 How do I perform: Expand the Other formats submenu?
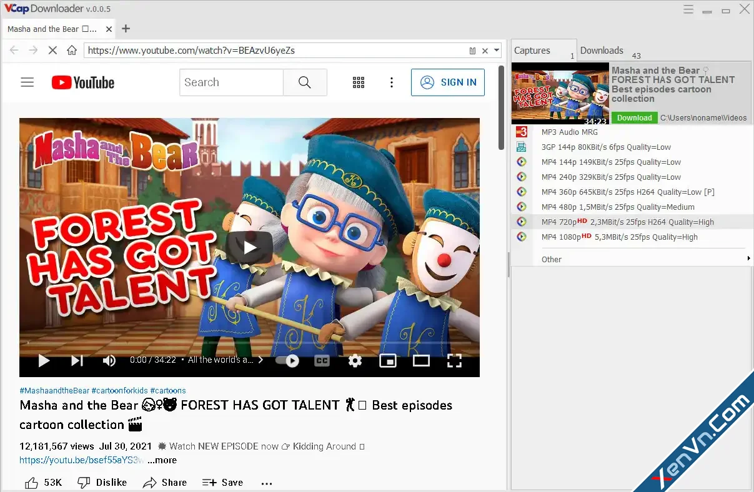[632, 259]
